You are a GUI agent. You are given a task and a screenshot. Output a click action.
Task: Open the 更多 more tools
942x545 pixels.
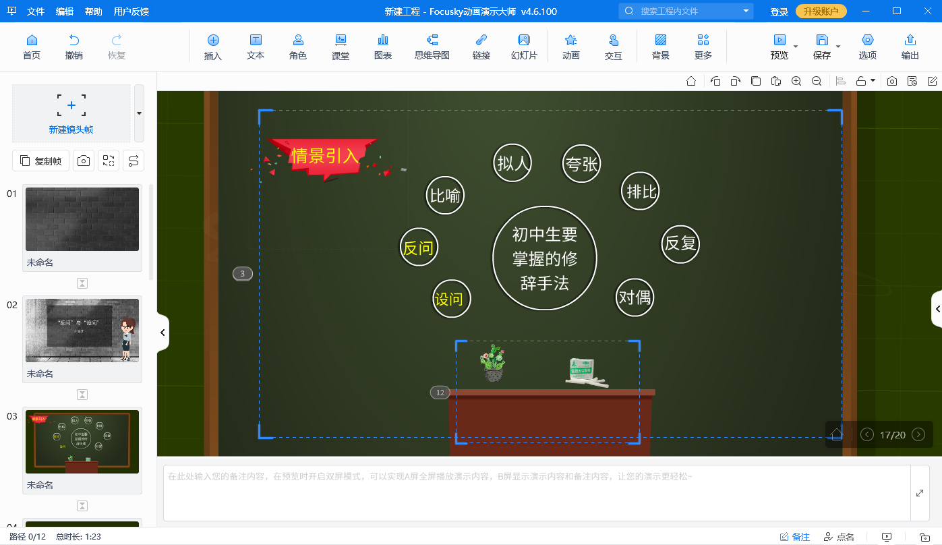pyautogui.click(x=703, y=47)
